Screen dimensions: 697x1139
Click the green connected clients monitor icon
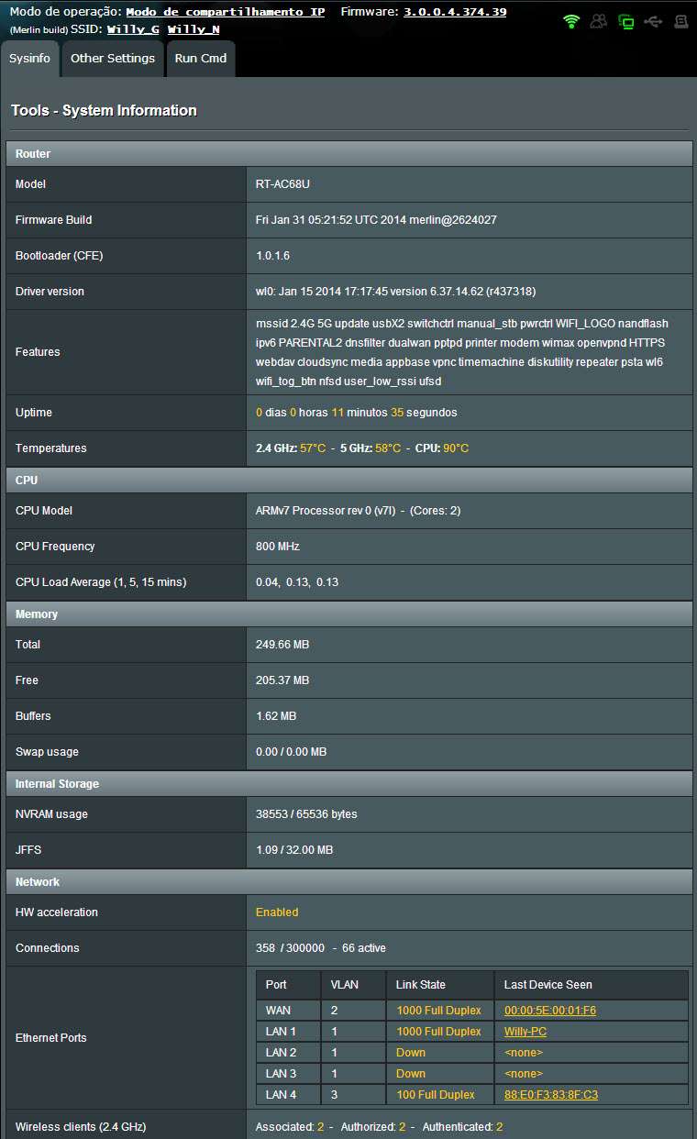pyautogui.click(x=626, y=21)
